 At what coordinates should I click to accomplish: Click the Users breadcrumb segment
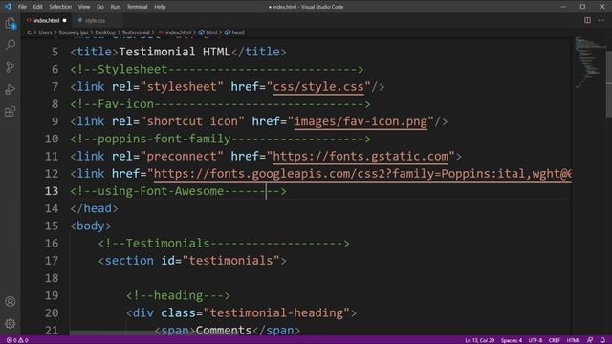(45, 32)
